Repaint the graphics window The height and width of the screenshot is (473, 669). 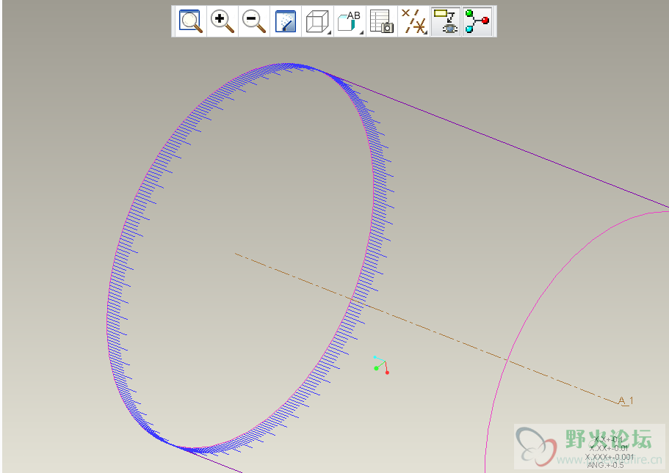[x=286, y=21]
